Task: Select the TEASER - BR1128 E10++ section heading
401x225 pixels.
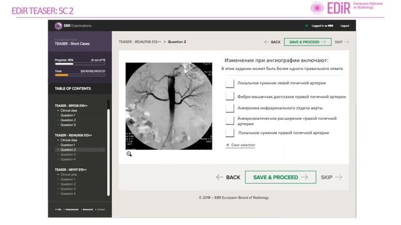Action: click(71, 106)
